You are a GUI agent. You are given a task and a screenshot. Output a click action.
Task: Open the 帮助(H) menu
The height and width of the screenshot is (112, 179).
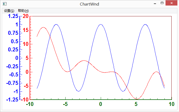coord(23,11)
